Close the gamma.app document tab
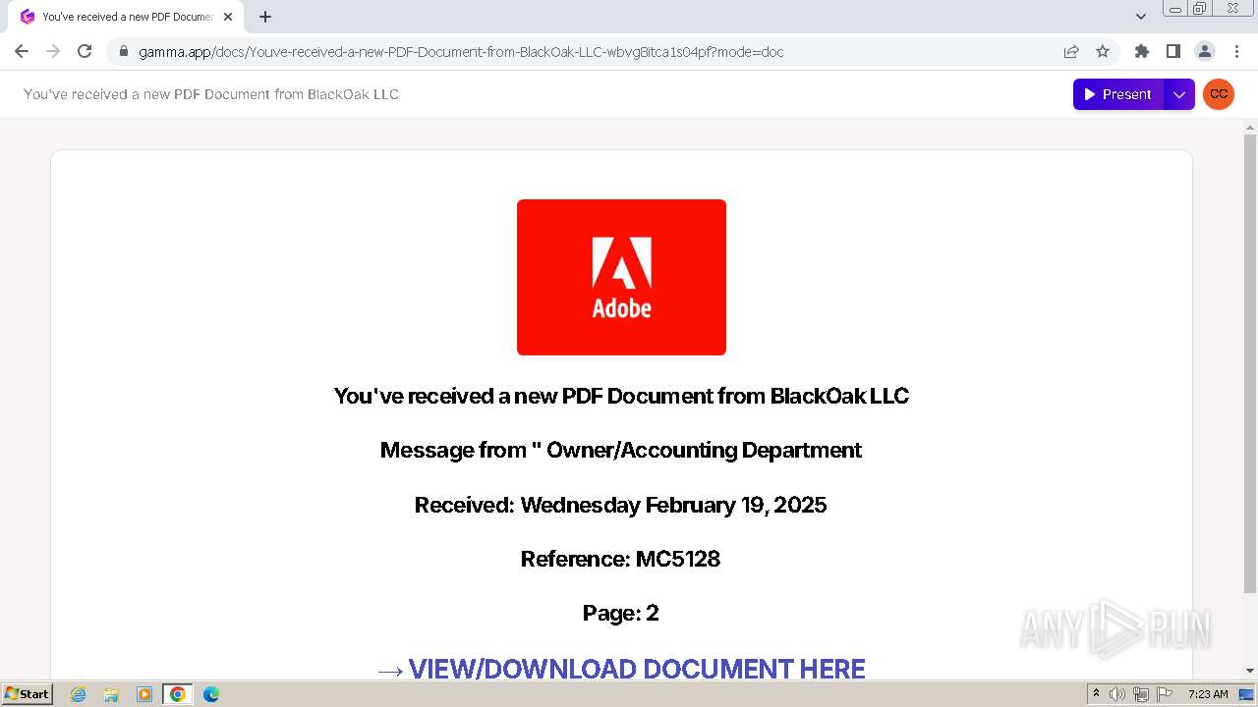This screenshot has height=707, width=1258. (x=228, y=17)
